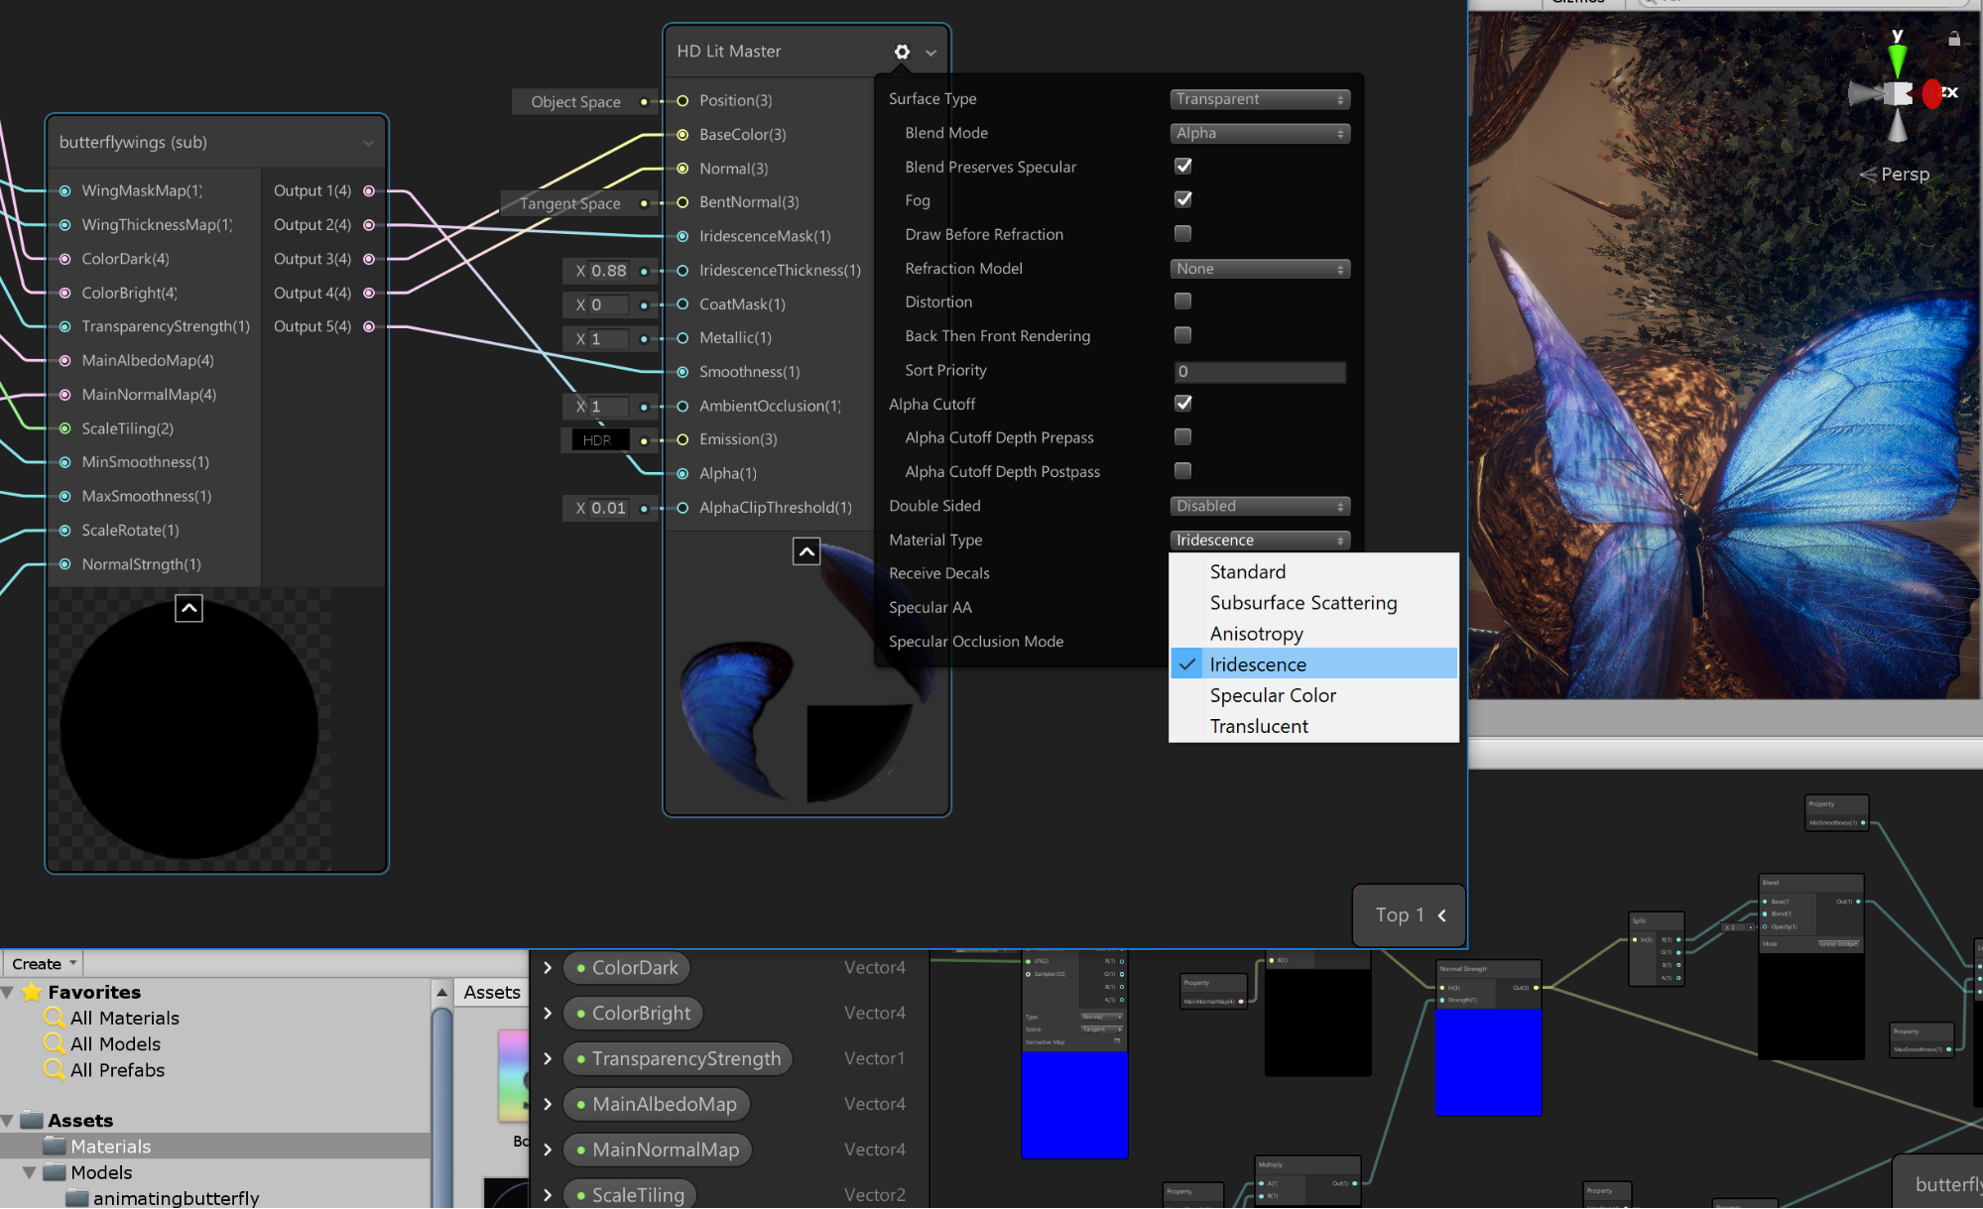Select Standard material type
Viewport: 1983px width, 1209px height.
(1313, 571)
